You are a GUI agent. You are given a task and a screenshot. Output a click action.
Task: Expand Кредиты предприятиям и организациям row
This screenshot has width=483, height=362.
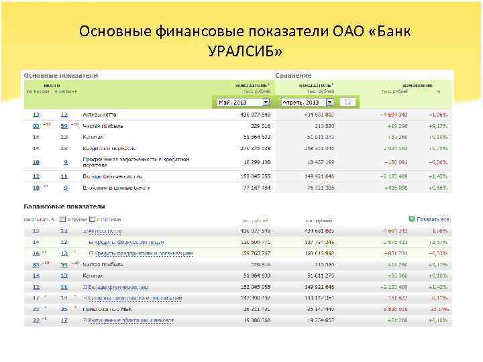[91, 253]
